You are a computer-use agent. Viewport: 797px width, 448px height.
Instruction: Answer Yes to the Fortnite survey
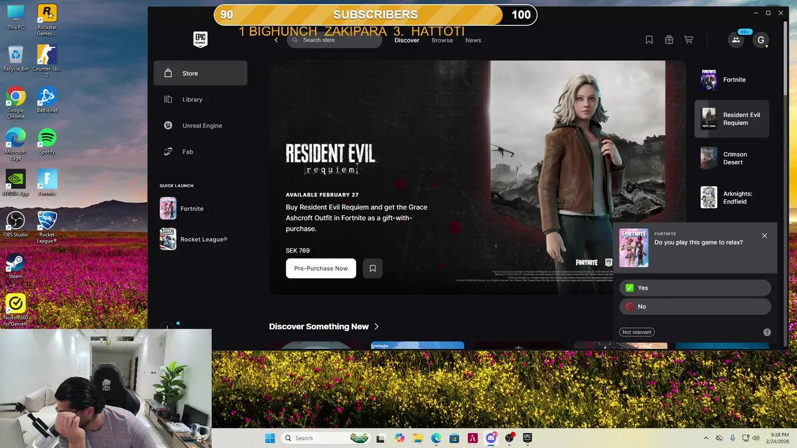[695, 287]
